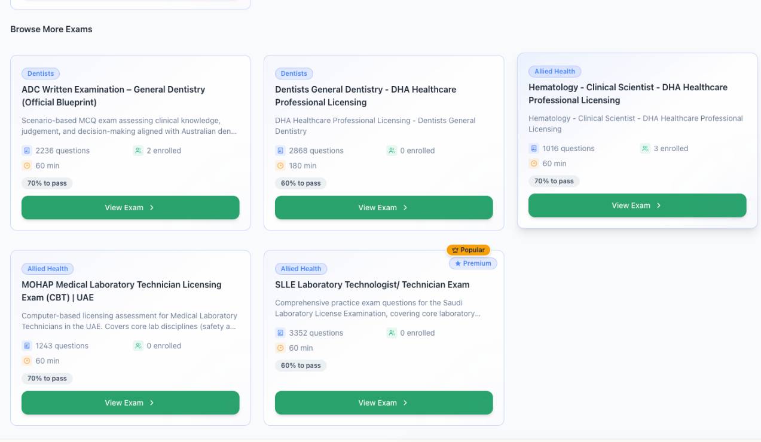Image resolution: width=761 pixels, height=442 pixels.
Task: Click enrolled icon in MOHAP card
Action: click(138, 346)
